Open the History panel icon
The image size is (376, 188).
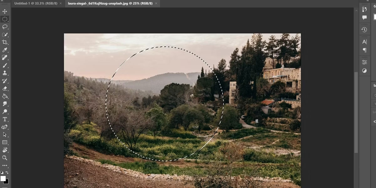[x=364, y=30]
